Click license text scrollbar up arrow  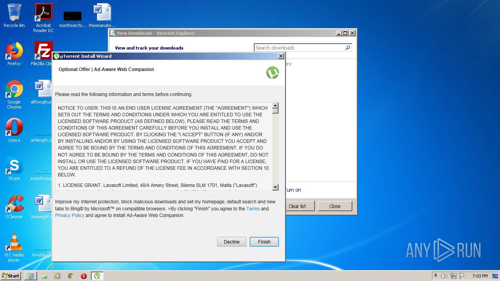(275, 105)
